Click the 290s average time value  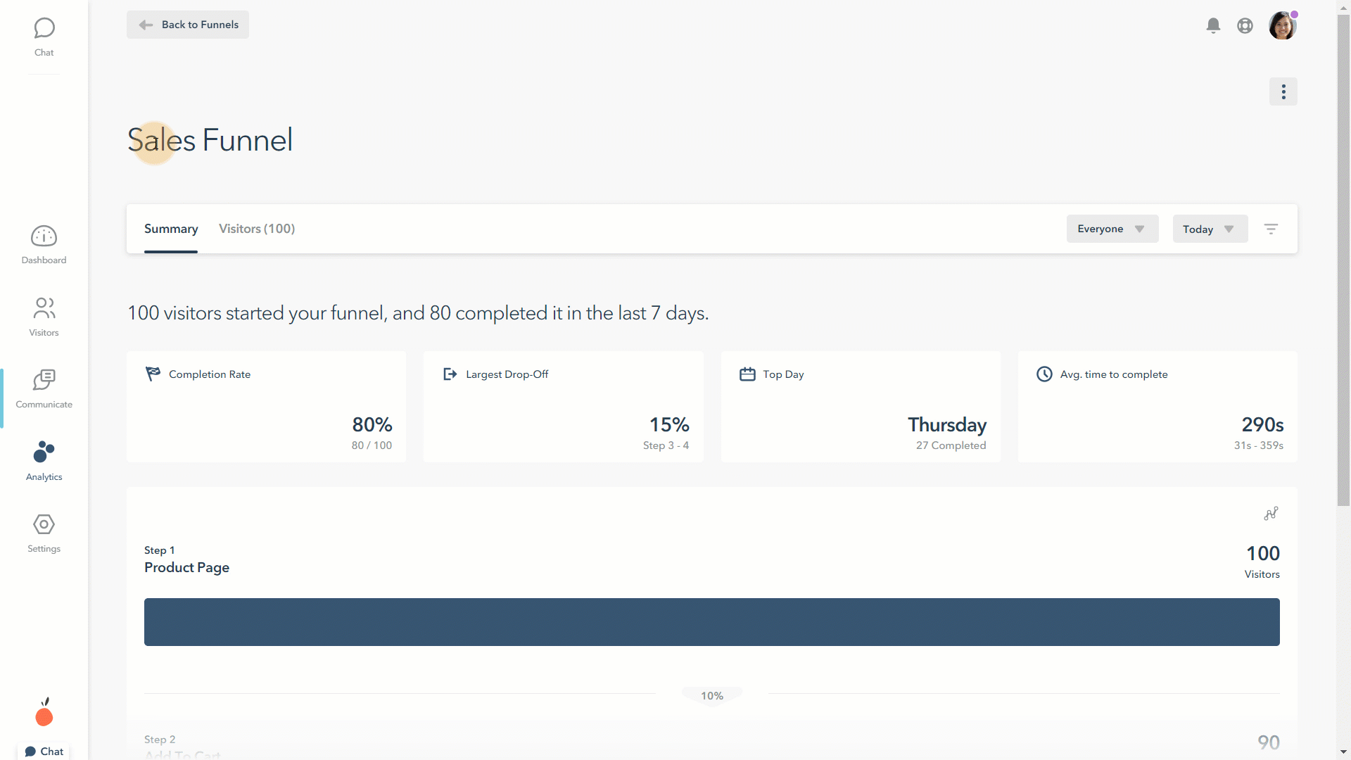tap(1262, 424)
